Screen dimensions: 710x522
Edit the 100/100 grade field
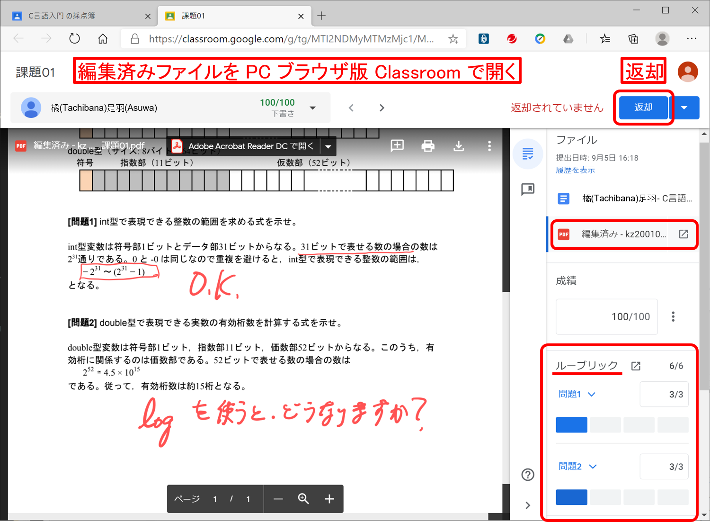tap(607, 316)
